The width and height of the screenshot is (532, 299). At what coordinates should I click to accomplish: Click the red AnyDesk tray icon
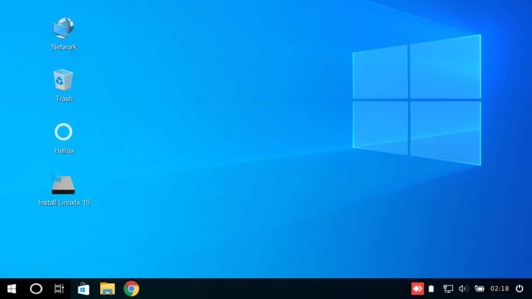[418, 289]
